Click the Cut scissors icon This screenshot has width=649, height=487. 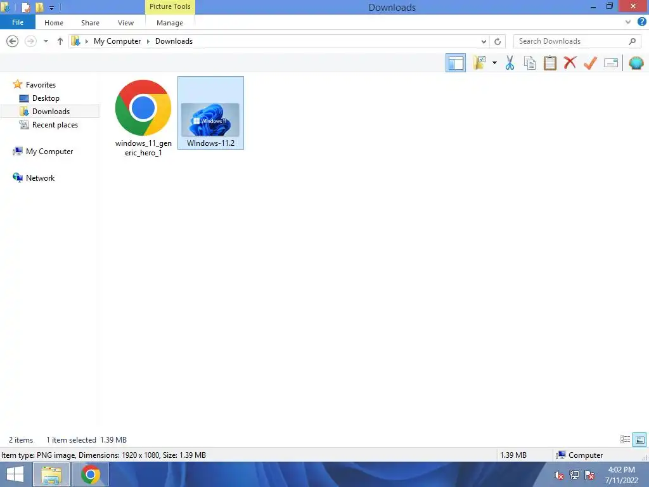510,63
